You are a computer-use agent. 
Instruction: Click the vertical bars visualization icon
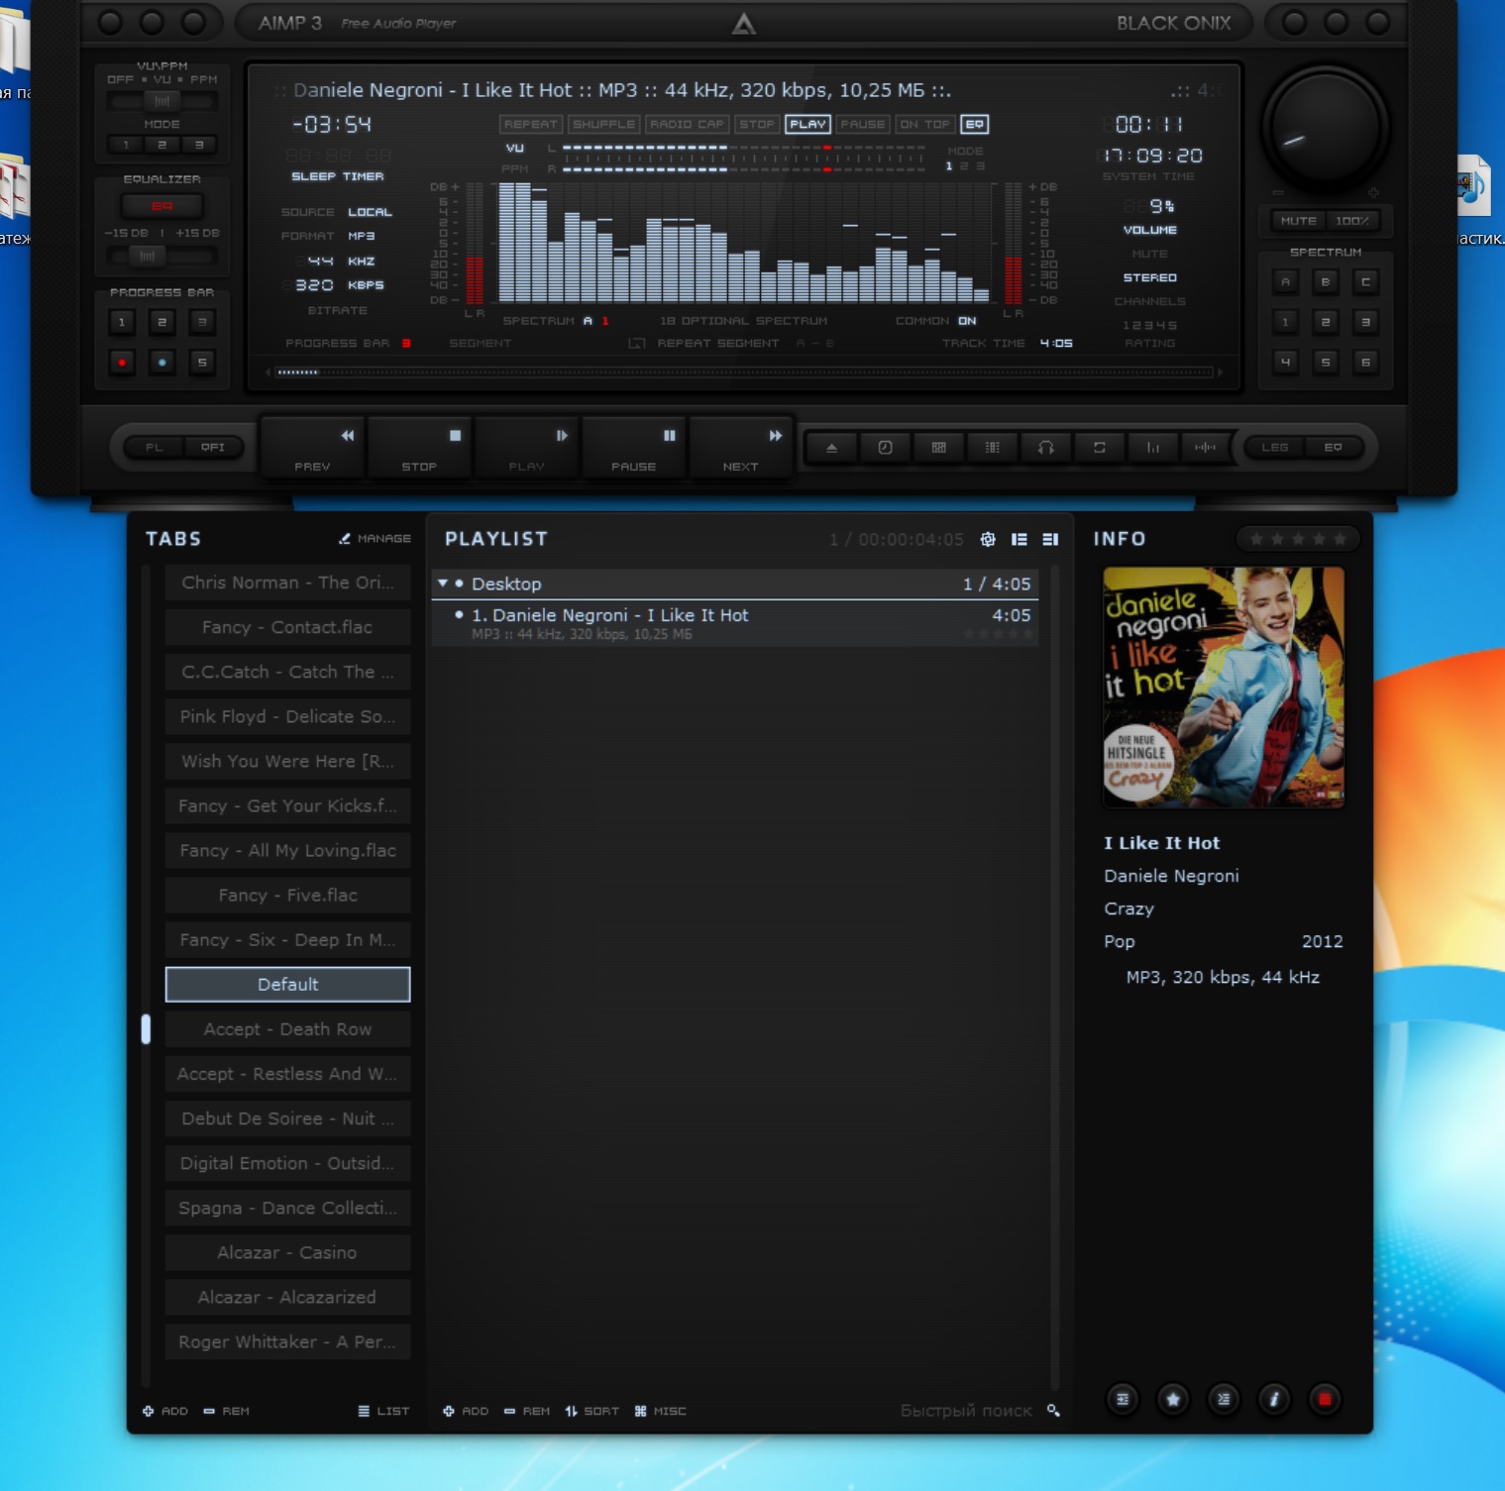1153,448
